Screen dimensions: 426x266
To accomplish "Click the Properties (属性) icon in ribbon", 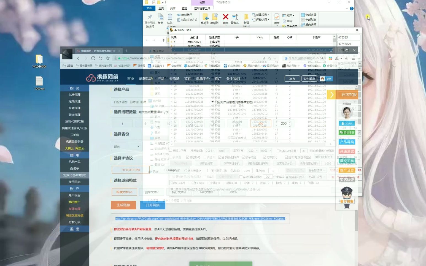I will pos(277,17).
